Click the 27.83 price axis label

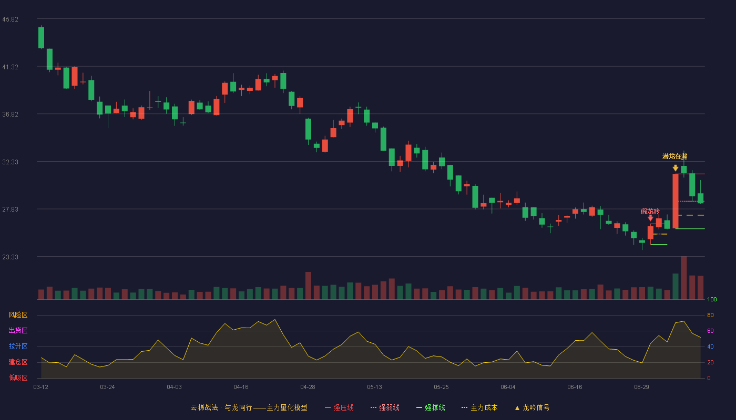[11, 209]
